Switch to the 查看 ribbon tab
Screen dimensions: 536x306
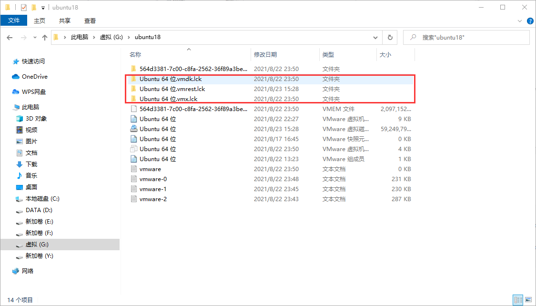[90, 21]
